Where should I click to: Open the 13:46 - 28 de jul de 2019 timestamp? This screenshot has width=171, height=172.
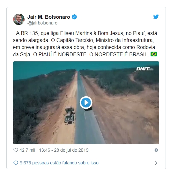tap(64, 150)
